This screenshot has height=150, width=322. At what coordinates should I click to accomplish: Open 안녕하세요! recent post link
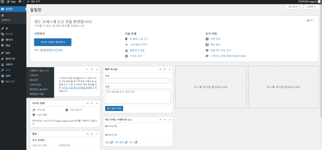click(x=64, y=145)
